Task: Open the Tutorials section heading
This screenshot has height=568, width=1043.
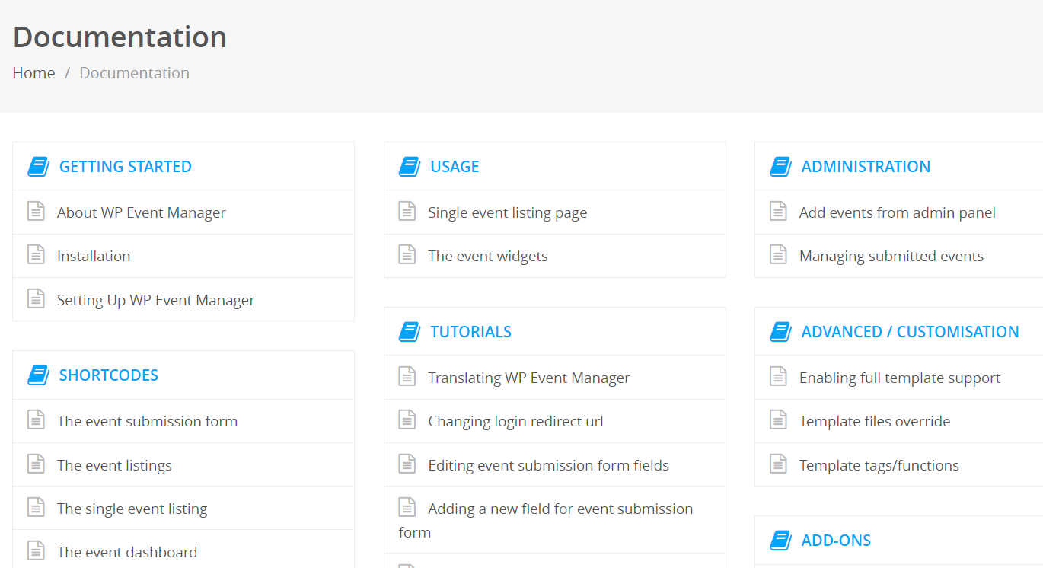Action: (x=470, y=332)
